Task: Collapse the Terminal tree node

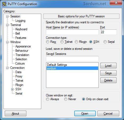Action: (7, 25)
